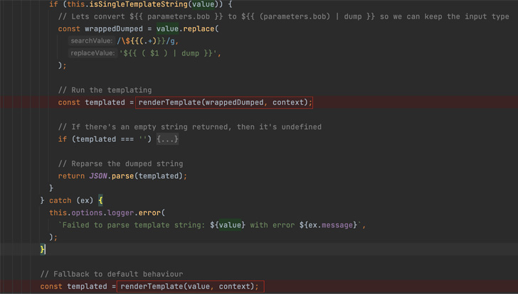Click this.options.logger.error call
Image resolution: width=518 pixels, height=294 pixels.
pyautogui.click(x=107, y=212)
